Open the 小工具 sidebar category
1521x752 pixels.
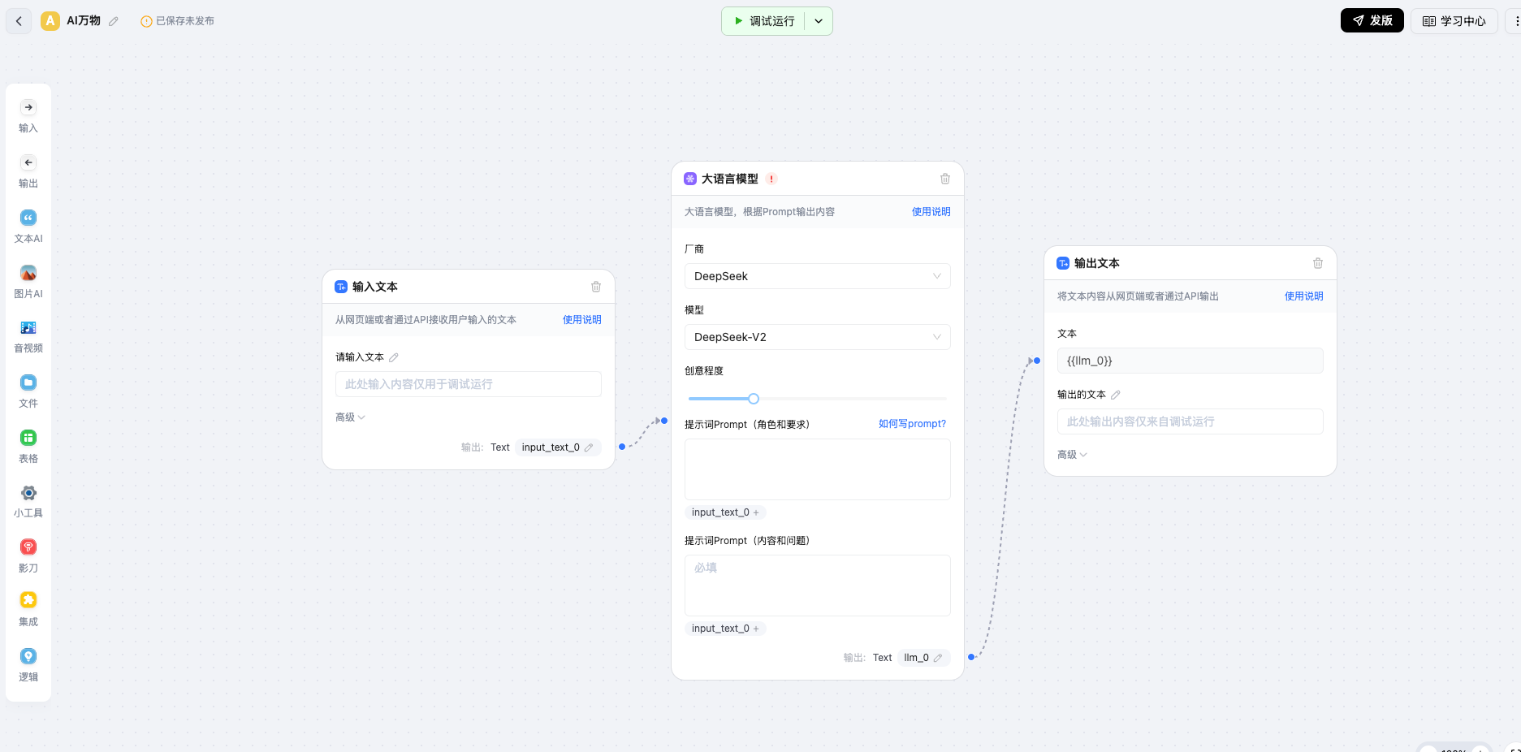[28, 501]
